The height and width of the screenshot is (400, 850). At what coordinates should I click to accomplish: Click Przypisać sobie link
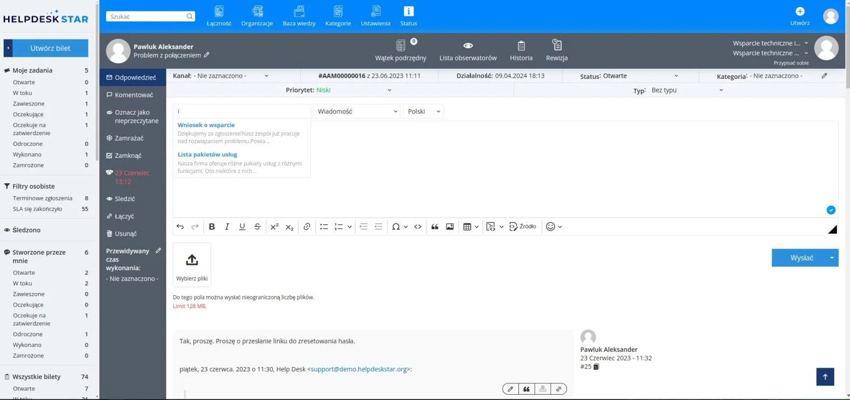pos(791,63)
